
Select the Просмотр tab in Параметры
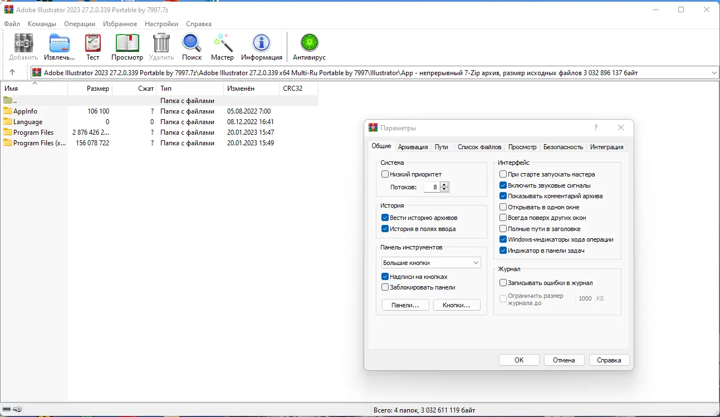523,147
